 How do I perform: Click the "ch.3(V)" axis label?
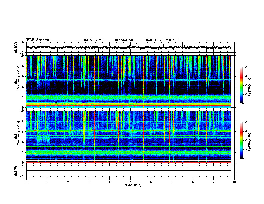click(x=16, y=171)
